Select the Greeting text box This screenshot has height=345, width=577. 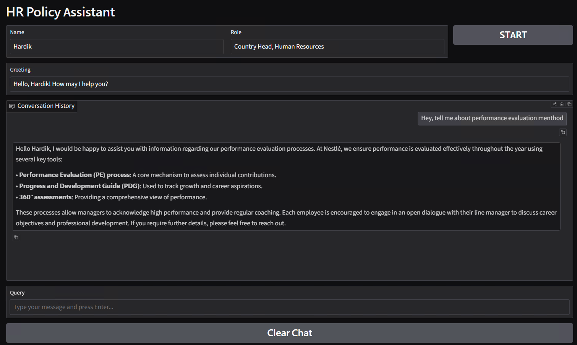[x=289, y=84]
